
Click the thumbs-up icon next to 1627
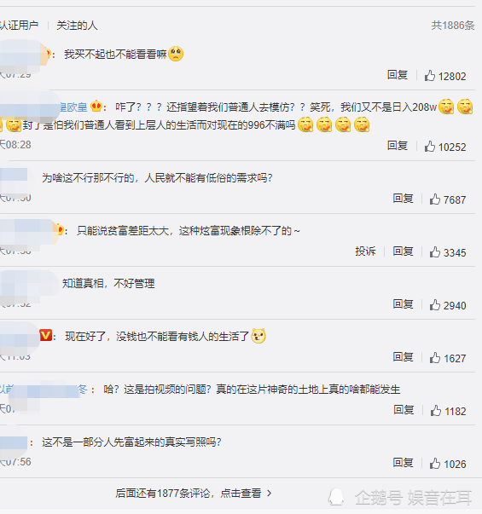pos(435,358)
